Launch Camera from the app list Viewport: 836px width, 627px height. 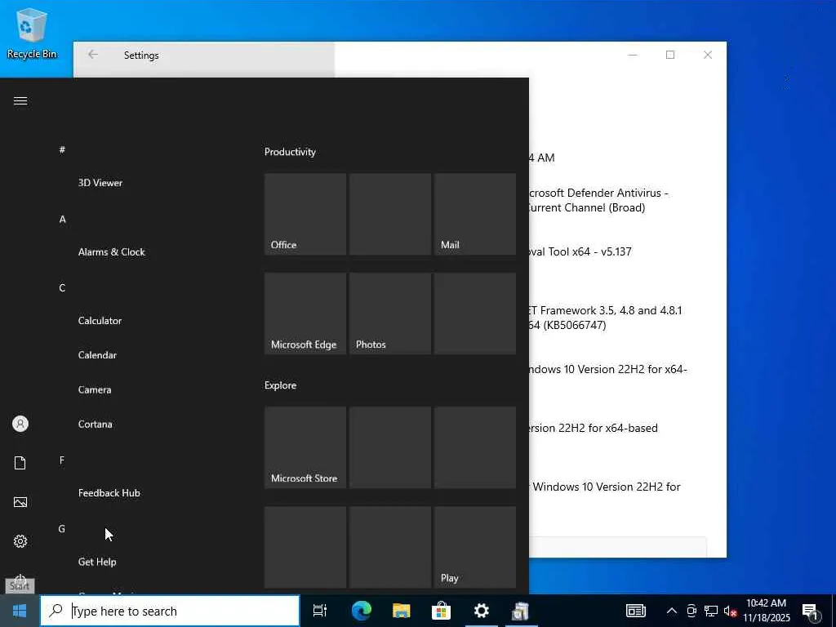(x=95, y=389)
